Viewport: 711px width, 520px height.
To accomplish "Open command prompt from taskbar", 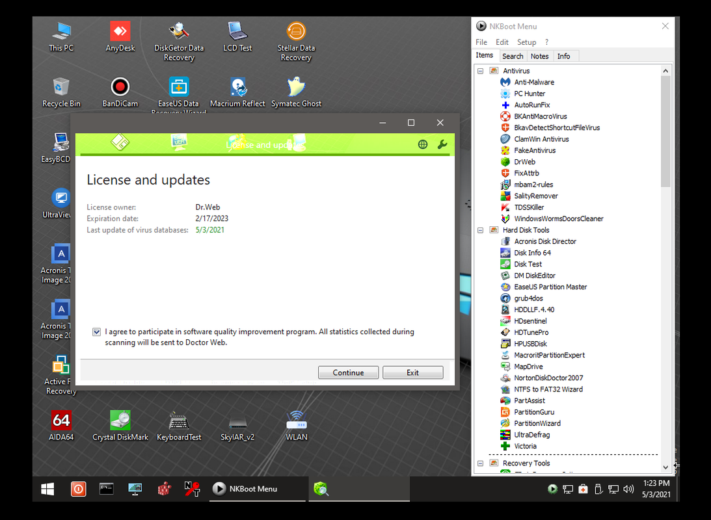I will pyautogui.click(x=107, y=489).
